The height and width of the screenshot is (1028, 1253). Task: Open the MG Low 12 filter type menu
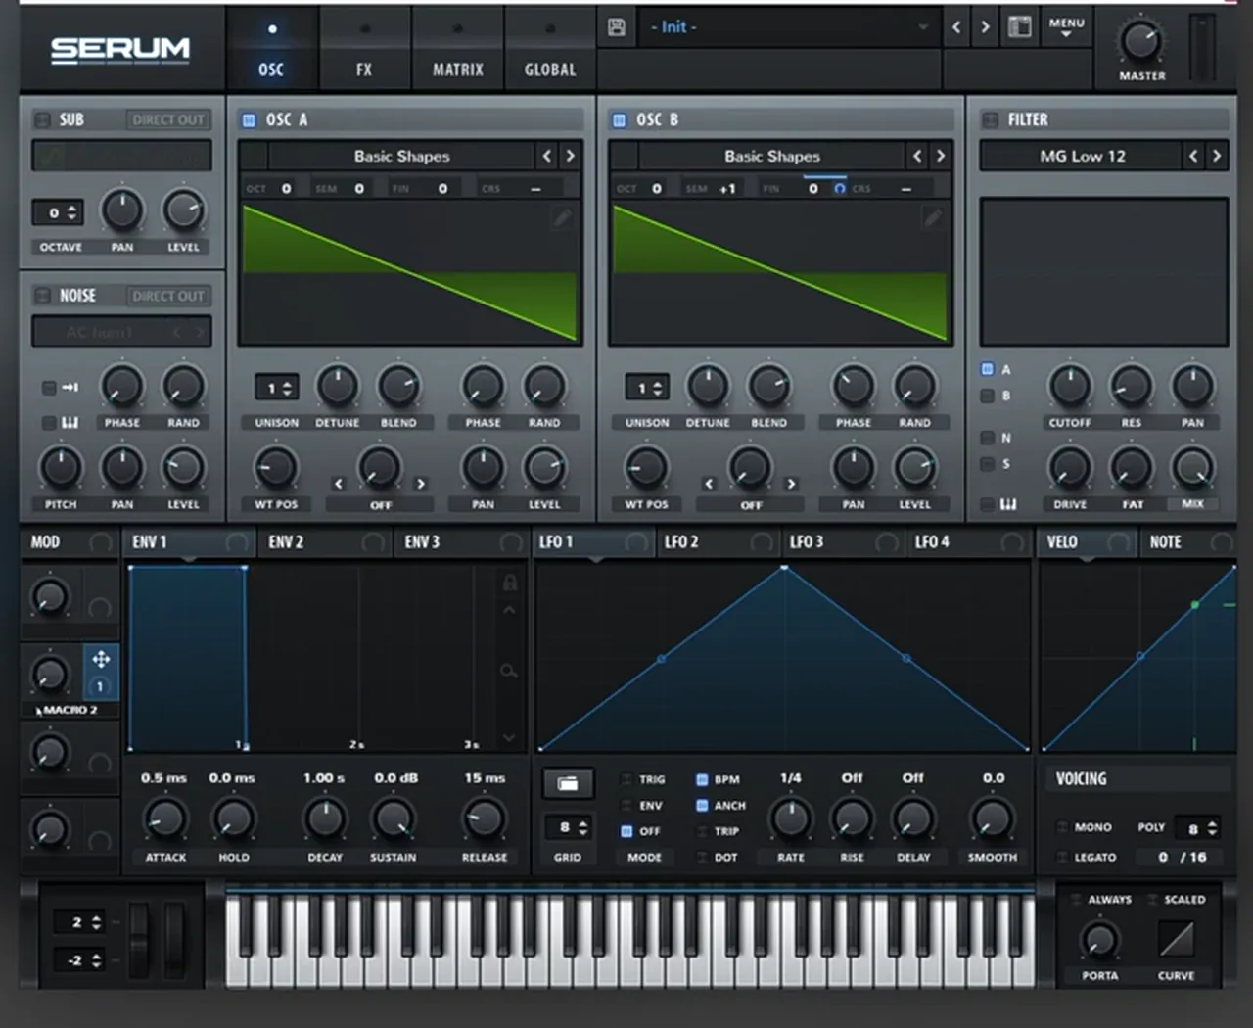pyautogui.click(x=1082, y=156)
